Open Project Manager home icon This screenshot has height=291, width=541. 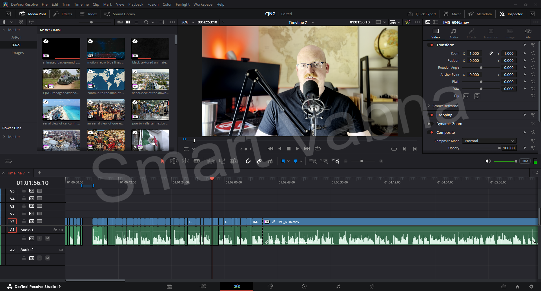click(x=517, y=286)
